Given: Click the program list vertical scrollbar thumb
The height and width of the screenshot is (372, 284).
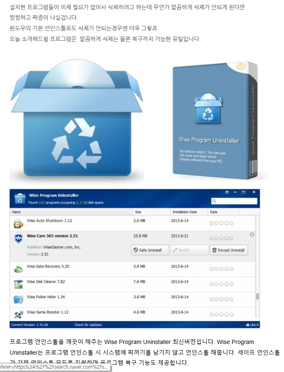Looking at the screenshot, I should point(258,296).
